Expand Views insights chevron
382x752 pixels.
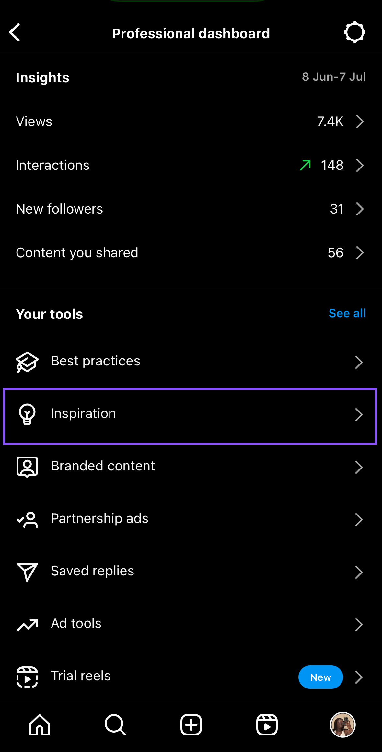point(360,121)
